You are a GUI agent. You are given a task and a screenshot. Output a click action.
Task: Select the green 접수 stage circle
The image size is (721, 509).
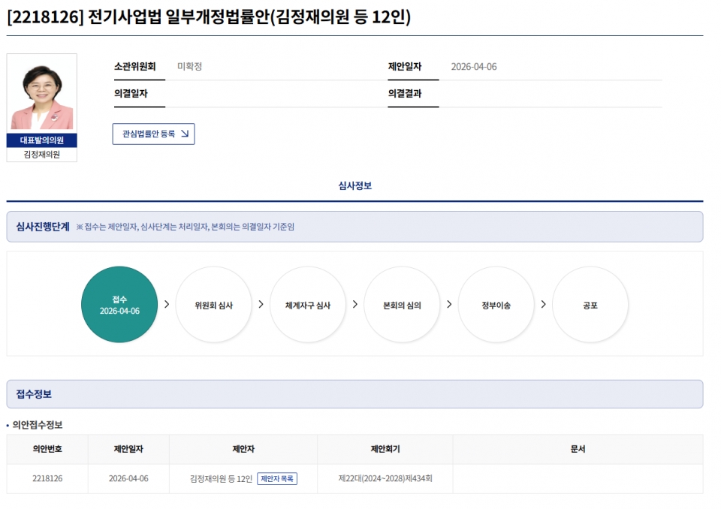pyautogui.click(x=119, y=305)
